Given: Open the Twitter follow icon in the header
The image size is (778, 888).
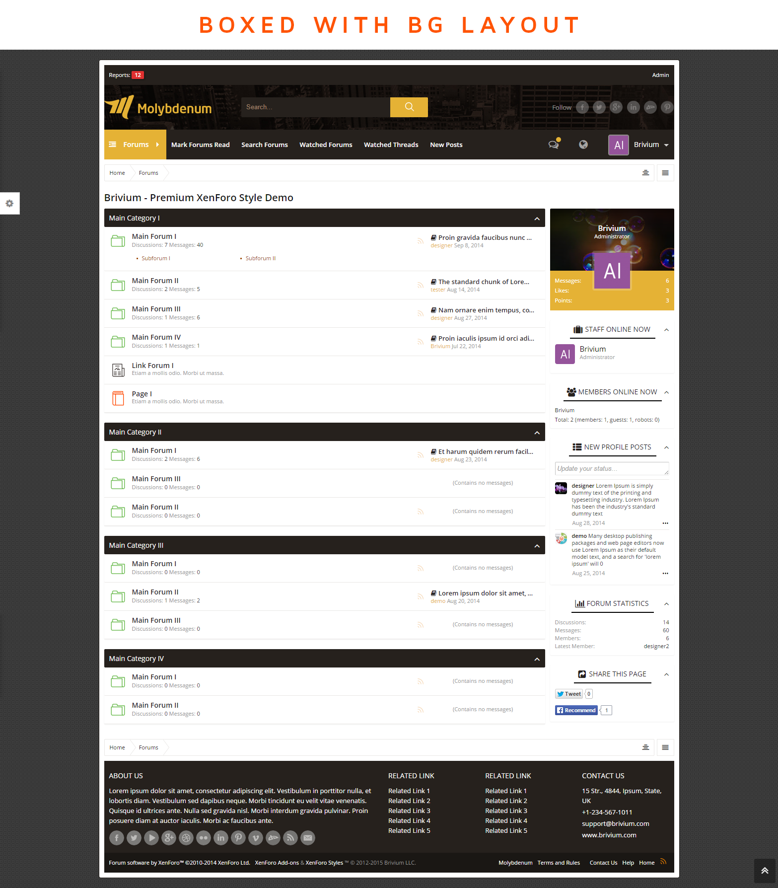Looking at the screenshot, I should coord(599,107).
